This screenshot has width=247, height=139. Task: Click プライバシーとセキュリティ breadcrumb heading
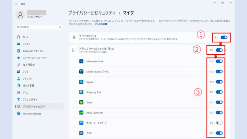pyautogui.click(x=92, y=13)
